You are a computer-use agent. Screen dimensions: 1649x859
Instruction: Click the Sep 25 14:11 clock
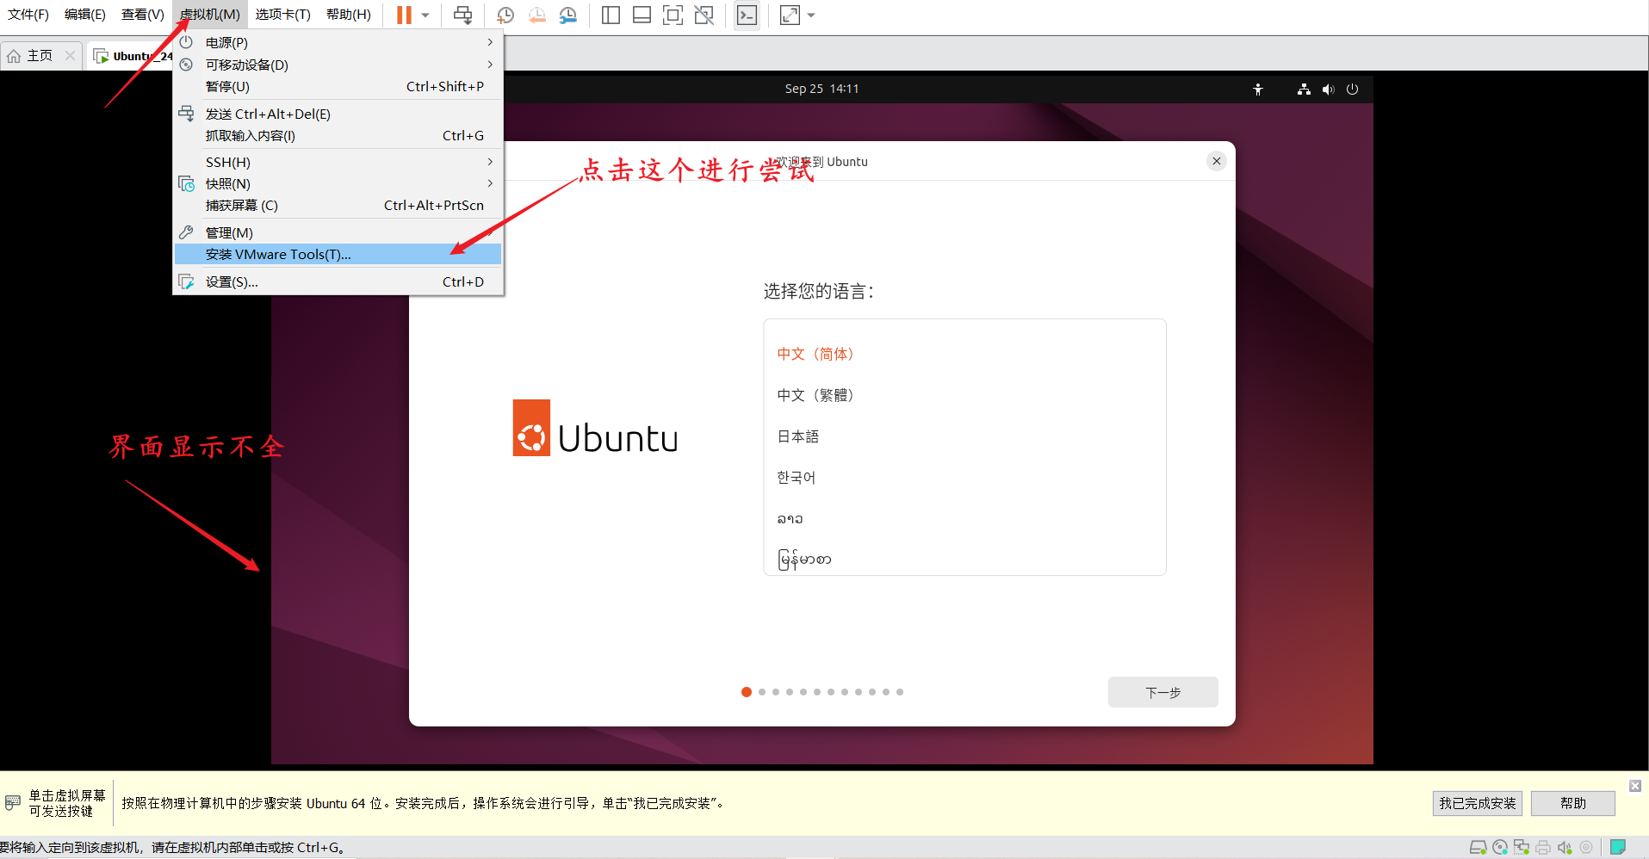tap(821, 89)
